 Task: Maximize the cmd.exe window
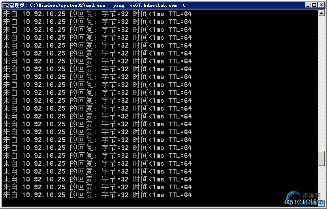pos(314,5)
